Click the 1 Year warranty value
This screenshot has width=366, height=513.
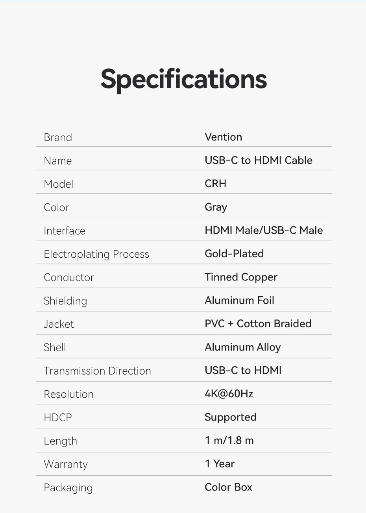coord(220,464)
